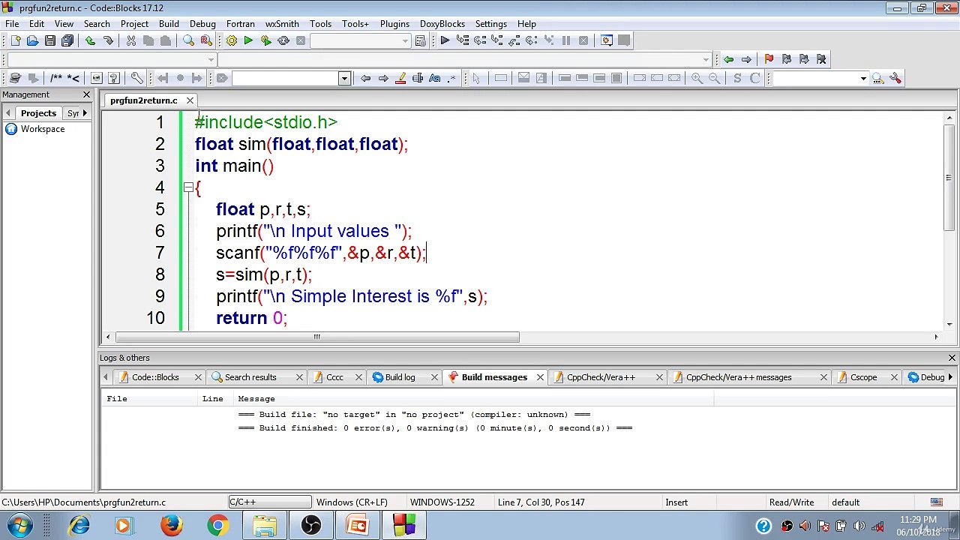The image size is (960, 540).
Task: Rebuild project with circular arrows icon
Action: pos(283,40)
